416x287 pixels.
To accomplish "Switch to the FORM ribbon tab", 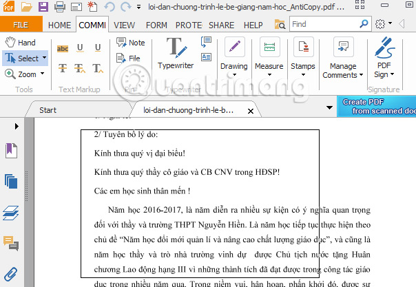I will click(x=156, y=25).
